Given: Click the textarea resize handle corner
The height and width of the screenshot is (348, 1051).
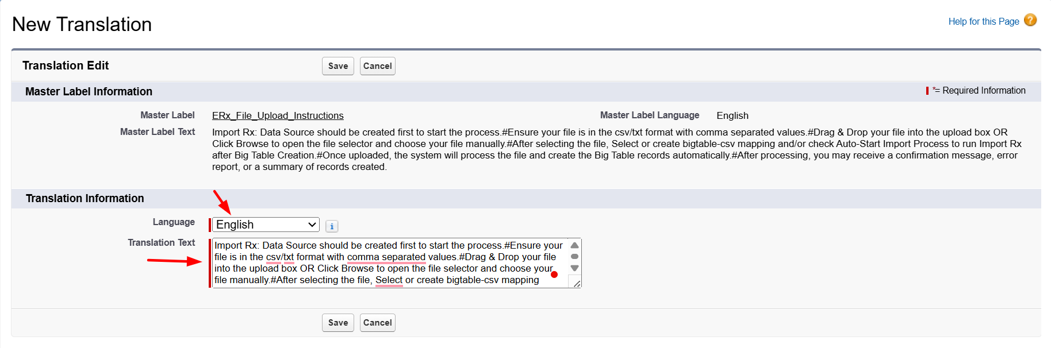Looking at the screenshot, I should coord(577,283).
